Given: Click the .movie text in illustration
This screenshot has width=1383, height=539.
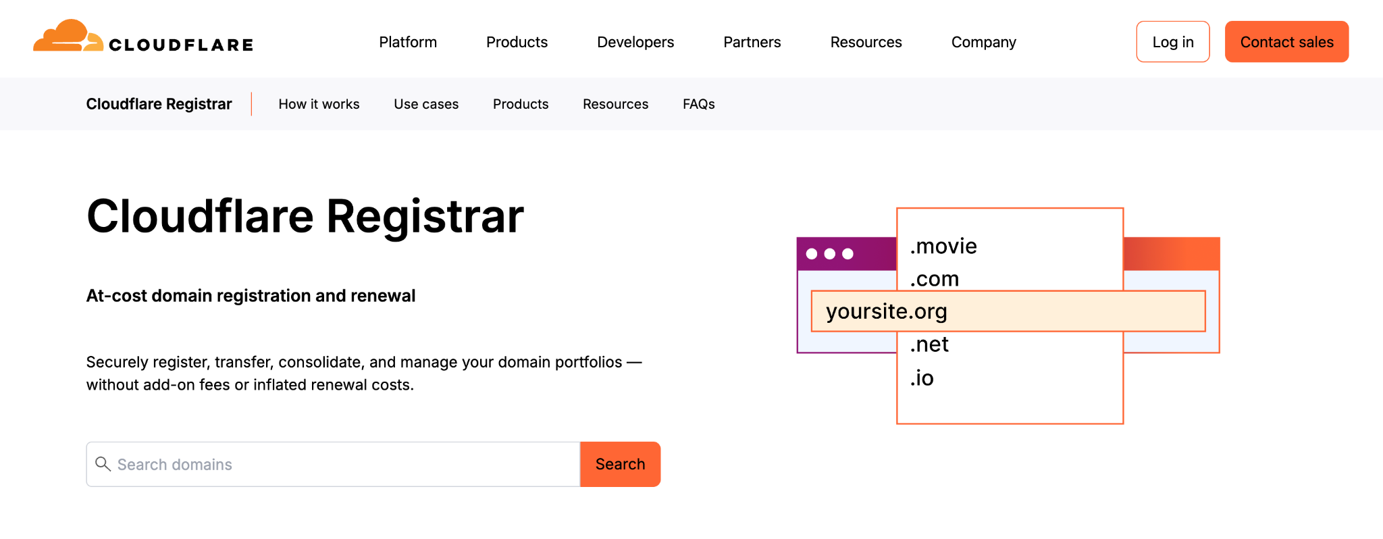Looking at the screenshot, I should click(x=943, y=246).
